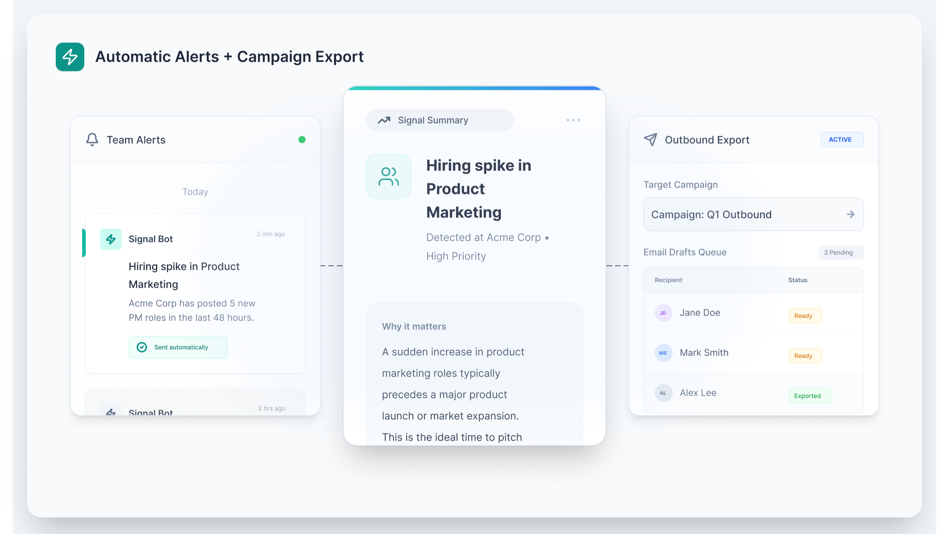Toggle the ACTIVE status on Outbound Export
The height and width of the screenshot is (534, 949).
[842, 139]
